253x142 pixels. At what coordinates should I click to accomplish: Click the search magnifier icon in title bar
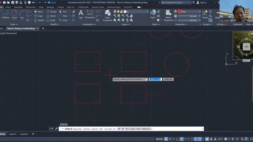[x=193, y=2]
